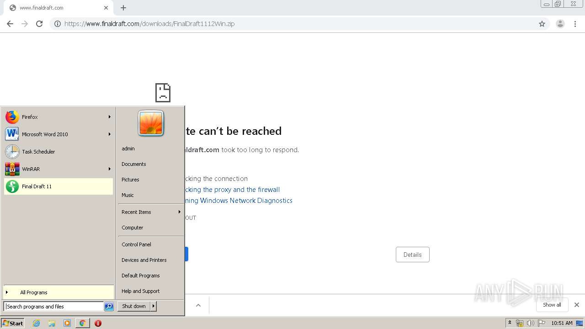The width and height of the screenshot is (585, 329).
Task: Click Running Windows Network Diagnostics link
Action: tap(239, 201)
